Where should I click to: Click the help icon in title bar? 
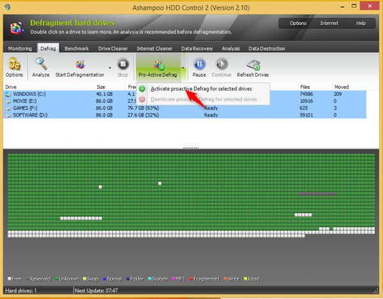pos(7,7)
